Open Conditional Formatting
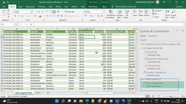The height and width of the screenshot is (104, 186). click(x=110, y=14)
